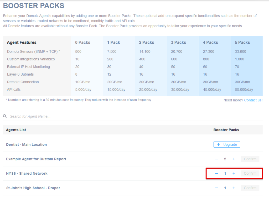Click the Agent Features heading
269x197 pixels.
[x=22, y=42]
